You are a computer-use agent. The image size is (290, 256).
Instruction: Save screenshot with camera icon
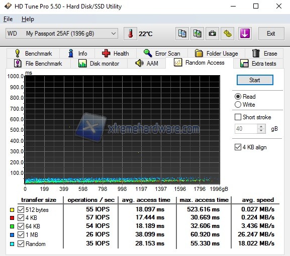coord(212,34)
